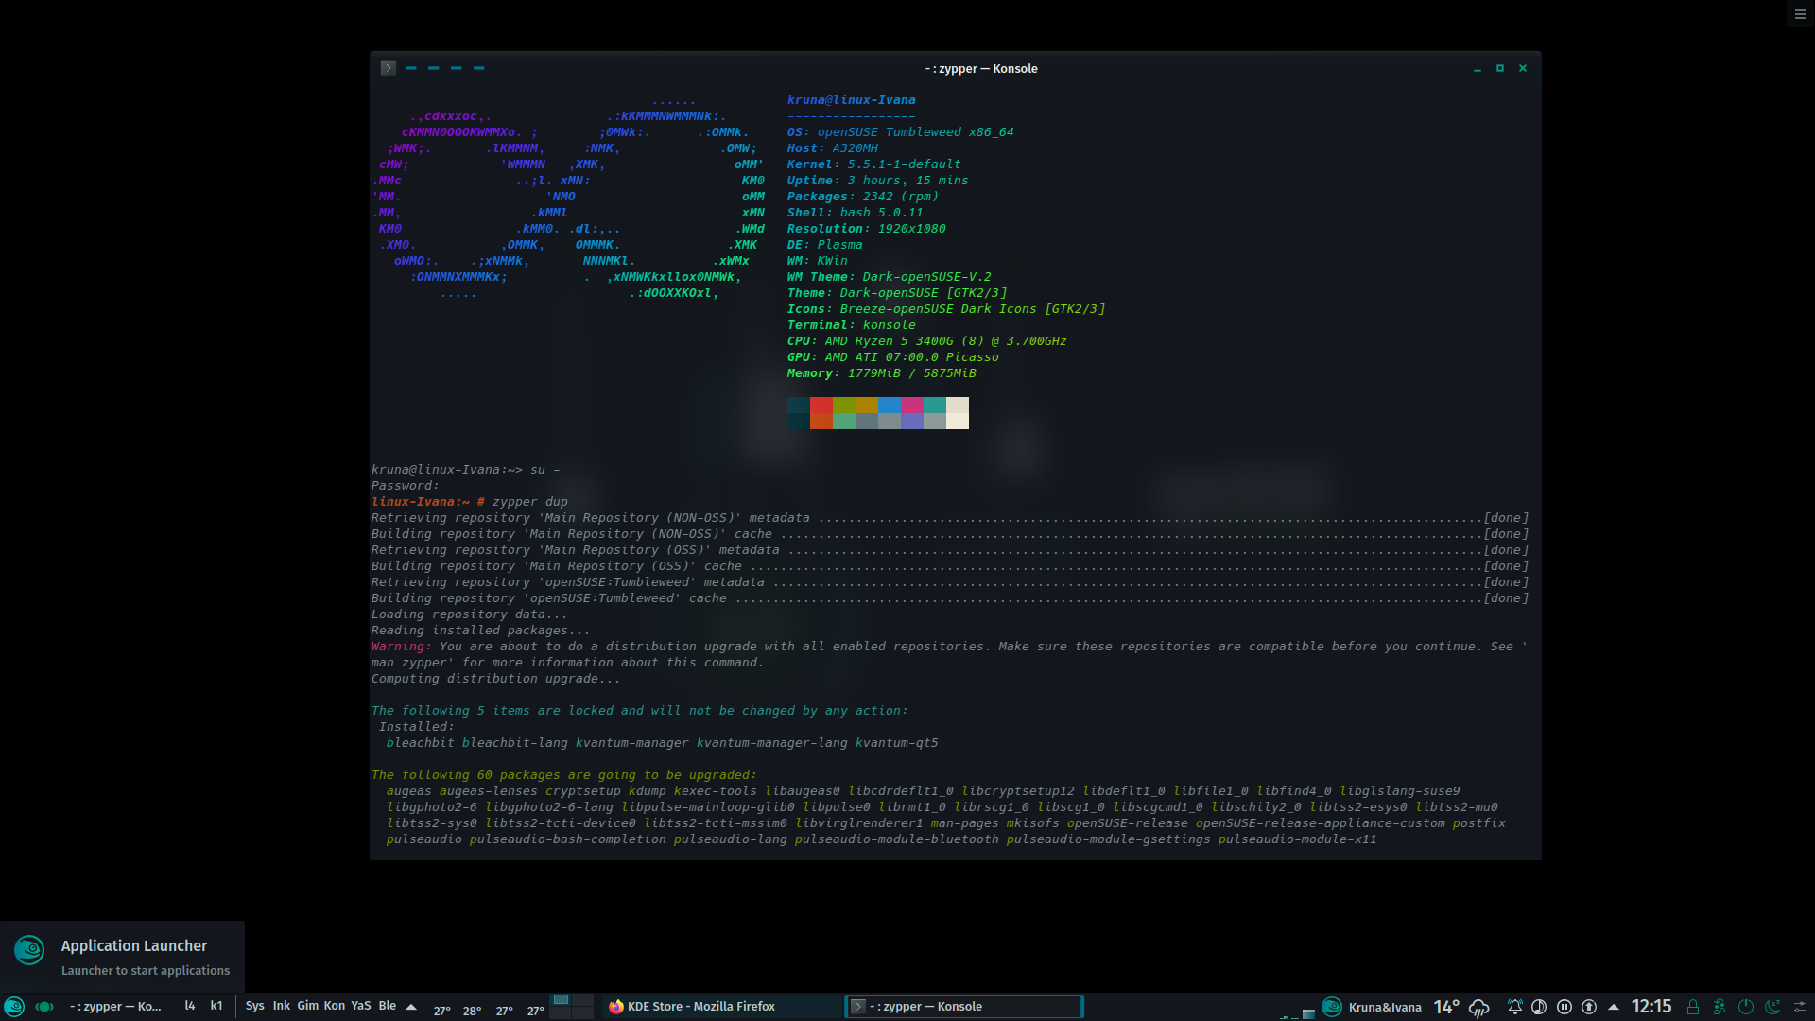Click the Kruna&Ivana user switcher
Screen dimensions: 1815x1021
click(x=1371, y=1007)
